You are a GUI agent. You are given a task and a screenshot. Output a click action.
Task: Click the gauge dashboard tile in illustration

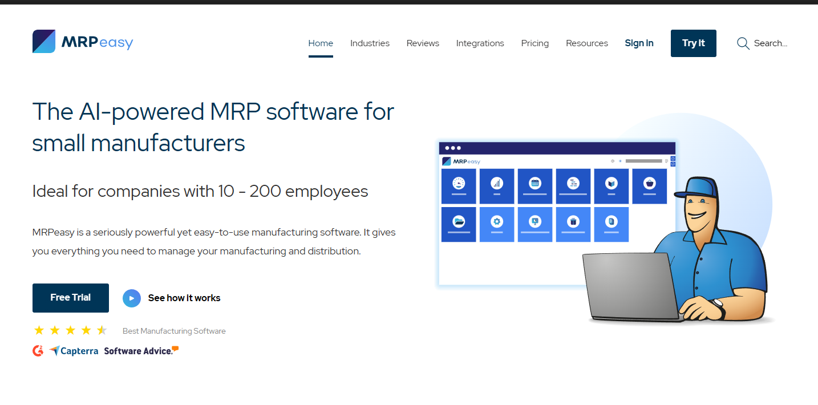(x=459, y=186)
